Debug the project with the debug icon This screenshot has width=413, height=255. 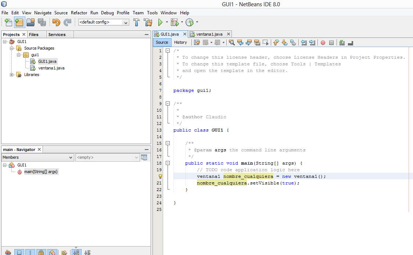pyautogui.click(x=175, y=22)
